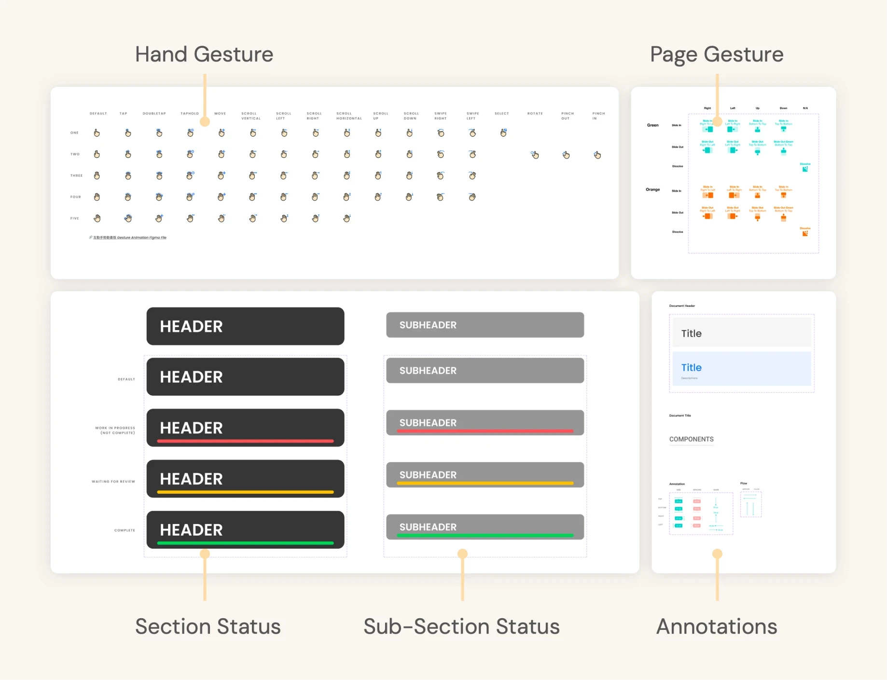
Task: Click the one-finger Select gesture icon
Action: click(503, 133)
